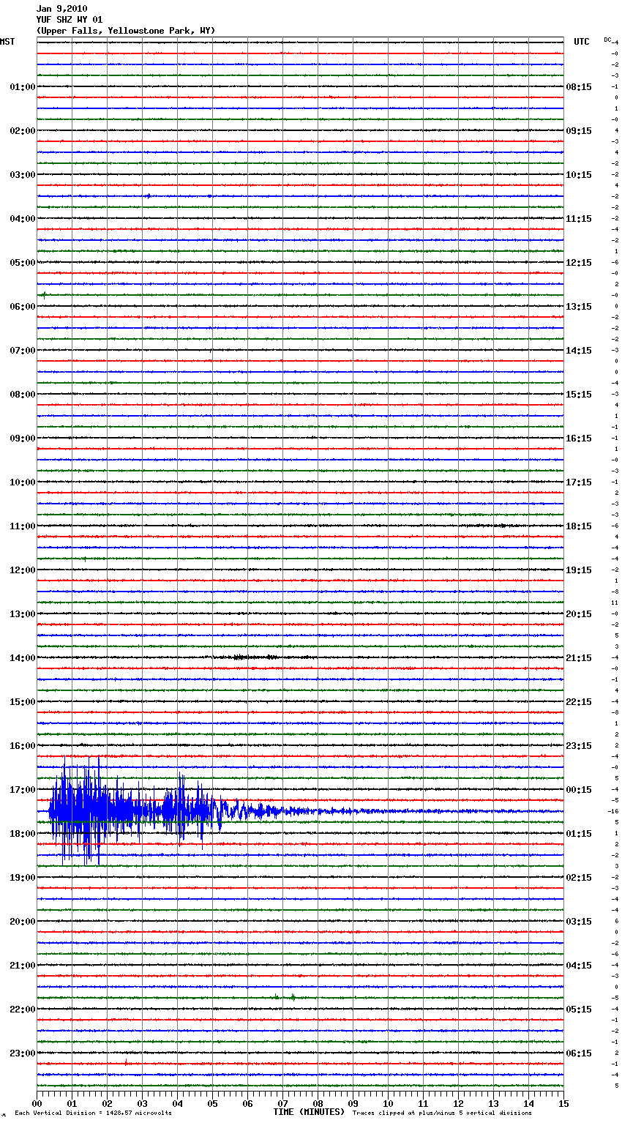Select the 20:00 MST time label

click(x=23, y=922)
